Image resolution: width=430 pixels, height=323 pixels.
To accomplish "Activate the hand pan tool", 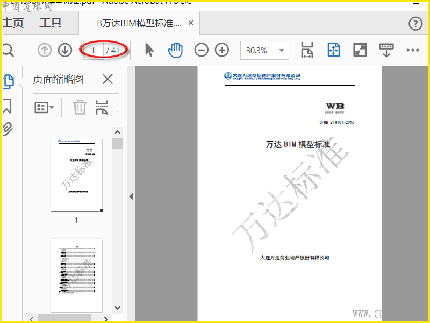I will [175, 50].
